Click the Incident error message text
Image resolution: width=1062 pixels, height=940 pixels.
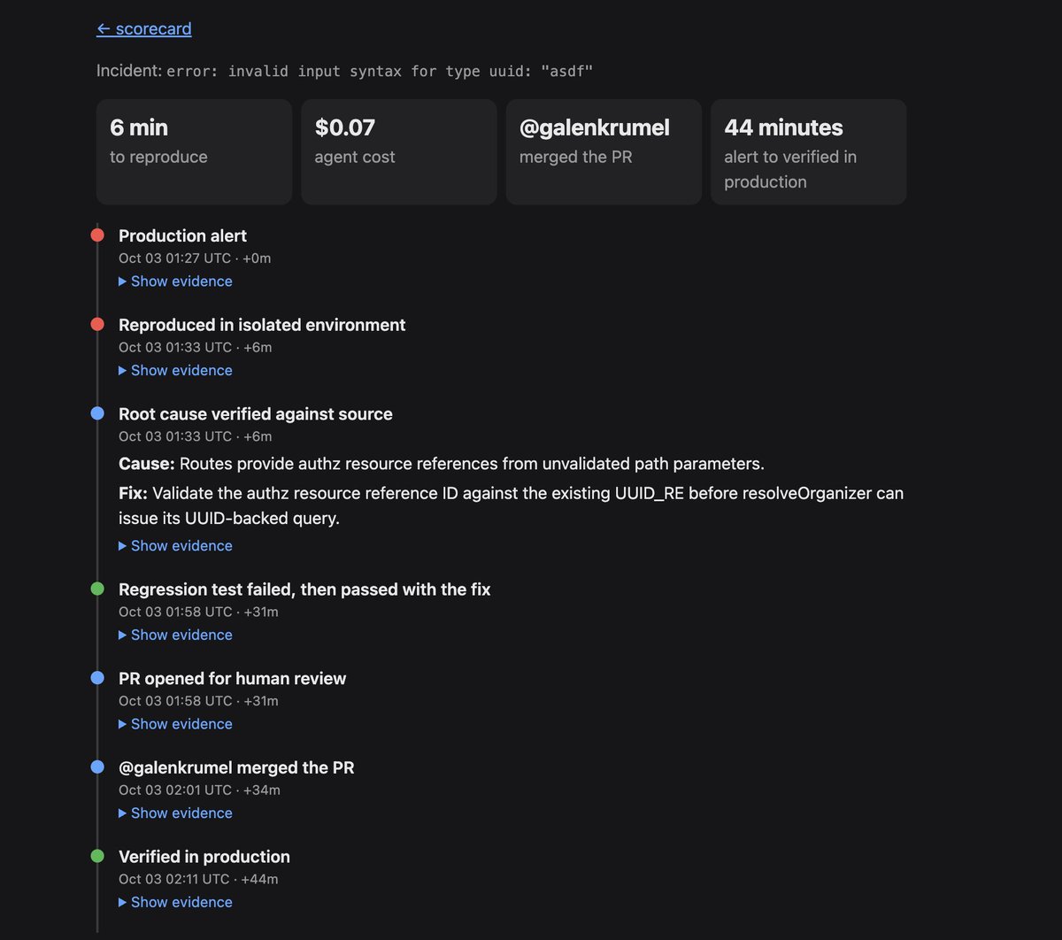tap(380, 71)
